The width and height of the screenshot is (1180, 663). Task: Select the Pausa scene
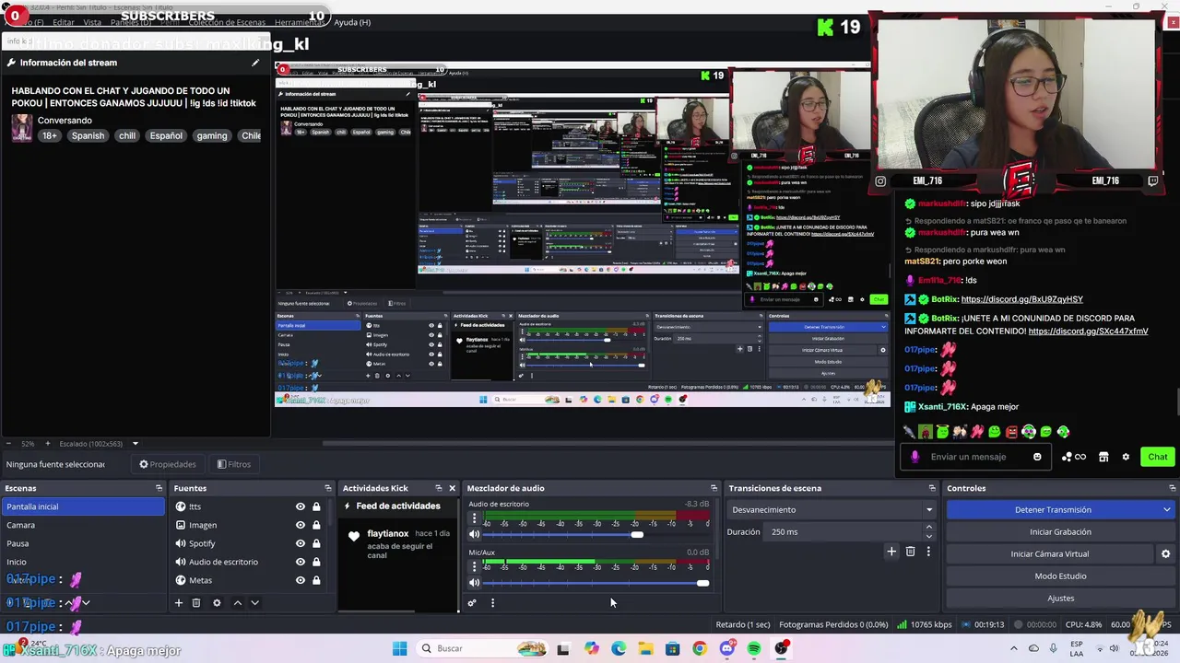pos(83,543)
